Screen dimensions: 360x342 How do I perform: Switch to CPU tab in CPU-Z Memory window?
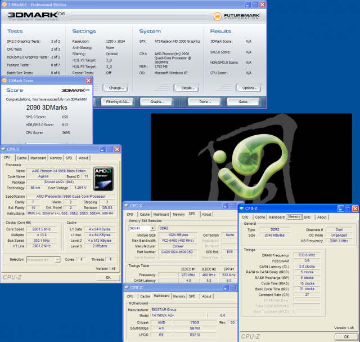pos(245,217)
